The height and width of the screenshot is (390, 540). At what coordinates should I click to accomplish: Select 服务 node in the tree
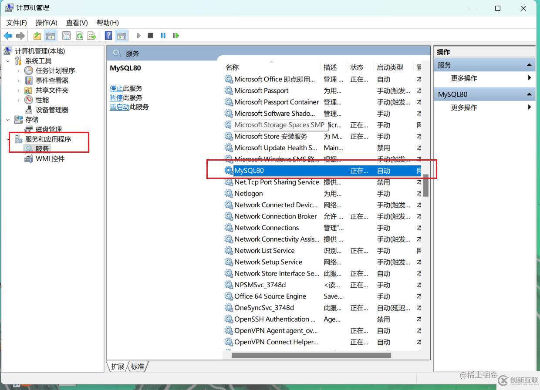[x=42, y=149]
